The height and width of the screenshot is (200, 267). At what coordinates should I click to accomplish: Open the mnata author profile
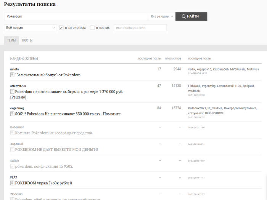pyautogui.click(x=14, y=69)
